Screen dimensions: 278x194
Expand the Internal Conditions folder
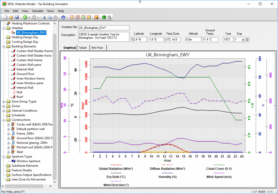tap(4, 111)
